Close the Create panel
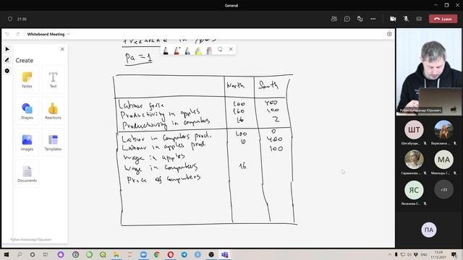Image resolution: width=463 pixels, height=260 pixels. [x=62, y=49]
